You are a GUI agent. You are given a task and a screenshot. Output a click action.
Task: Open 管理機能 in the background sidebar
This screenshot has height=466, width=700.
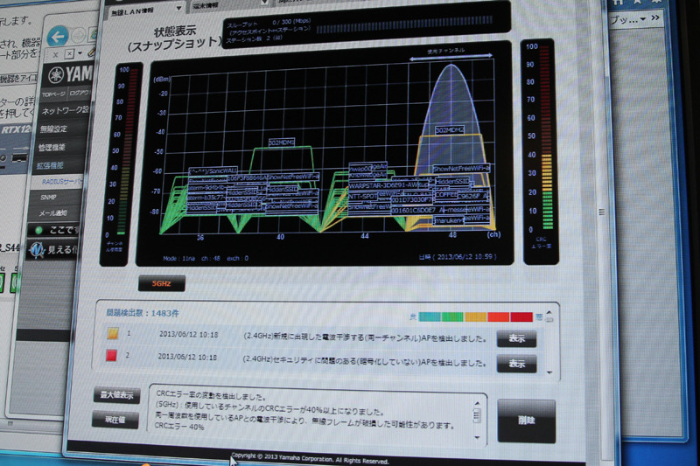[x=52, y=148]
